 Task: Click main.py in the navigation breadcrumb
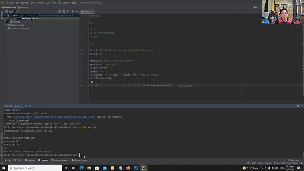23,8
